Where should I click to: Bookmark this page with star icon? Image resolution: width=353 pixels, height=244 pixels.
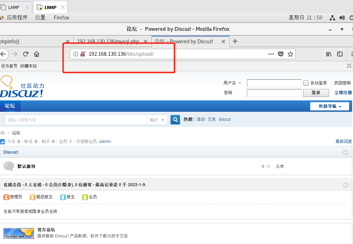tap(290, 54)
